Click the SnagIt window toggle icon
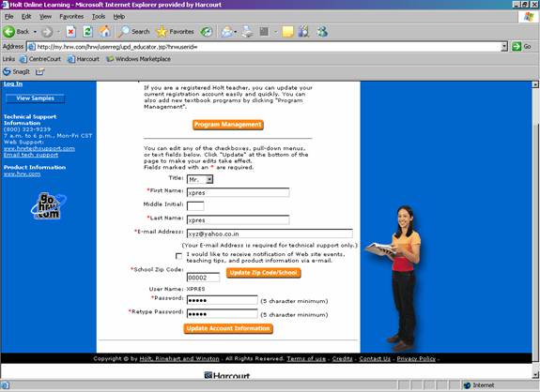 pyautogui.click(x=40, y=71)
